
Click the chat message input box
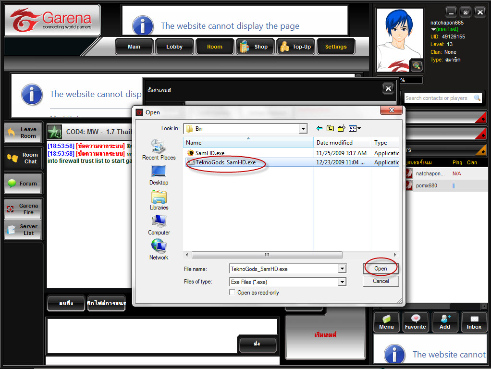coord(143,335)
